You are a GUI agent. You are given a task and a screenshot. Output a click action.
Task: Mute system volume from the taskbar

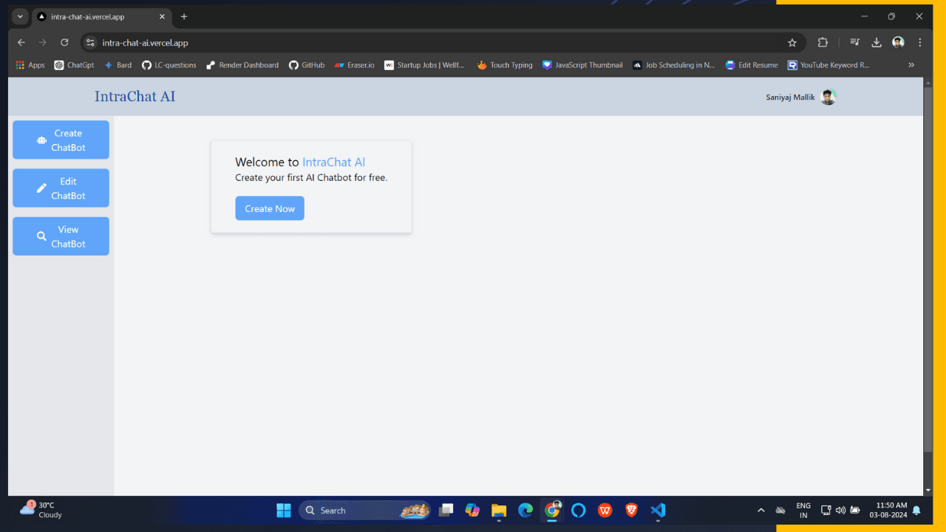coord(840,510)
